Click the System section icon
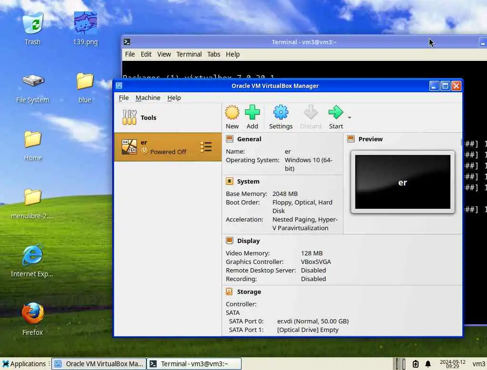Screen dimensions: 487x370 [230, 181]
